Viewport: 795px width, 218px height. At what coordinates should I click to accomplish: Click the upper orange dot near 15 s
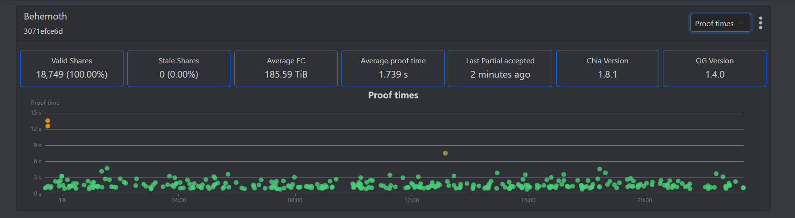pos(48,121)
